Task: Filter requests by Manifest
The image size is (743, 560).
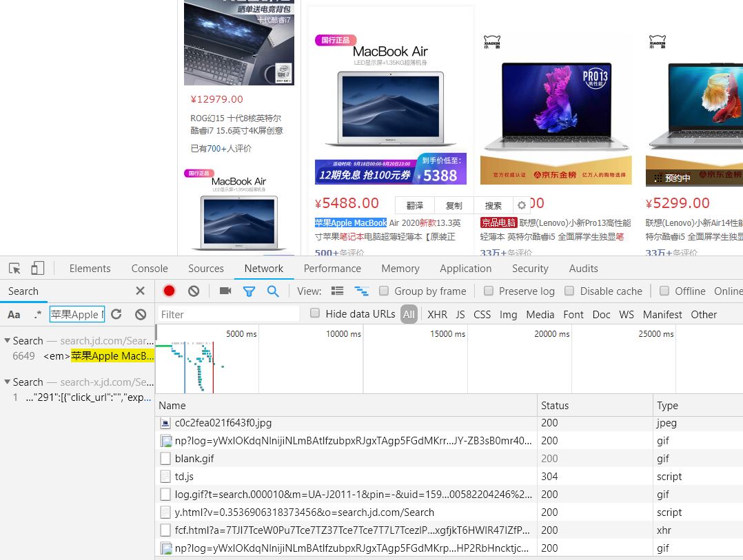Action: (662, 314)
